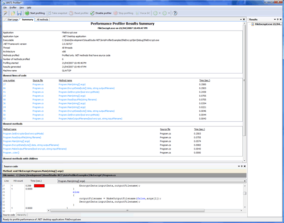Switch to the All methods tab
Image resolution: width=284 pixels, height=223 pixels.
click(x=43, y=19)
